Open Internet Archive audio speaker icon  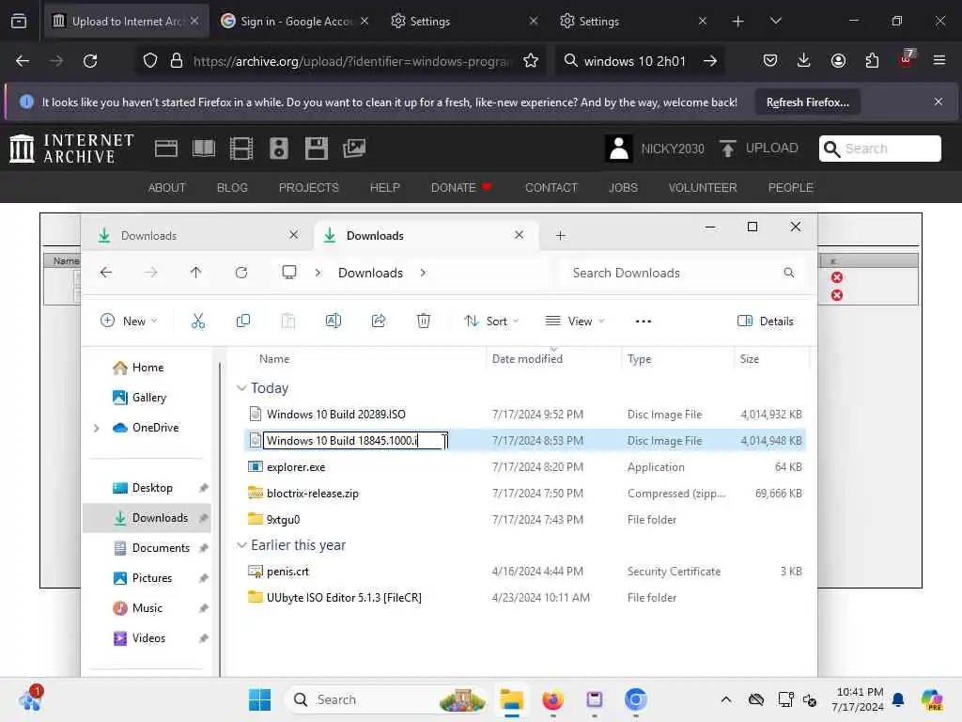click(278, 149)
